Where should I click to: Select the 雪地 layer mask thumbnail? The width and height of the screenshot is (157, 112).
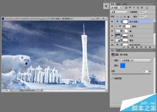(125, 40)
